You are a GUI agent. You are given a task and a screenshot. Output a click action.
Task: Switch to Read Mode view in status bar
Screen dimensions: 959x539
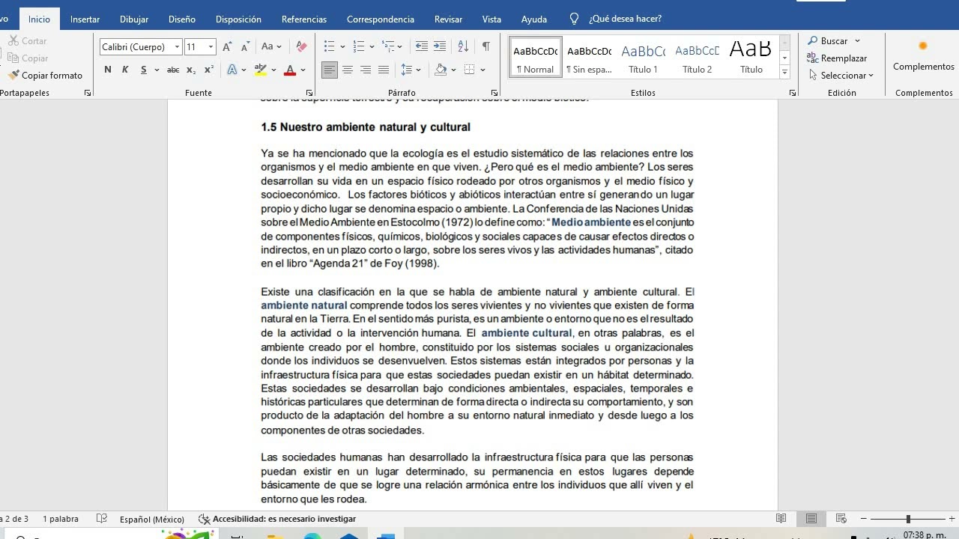point(780,518)
